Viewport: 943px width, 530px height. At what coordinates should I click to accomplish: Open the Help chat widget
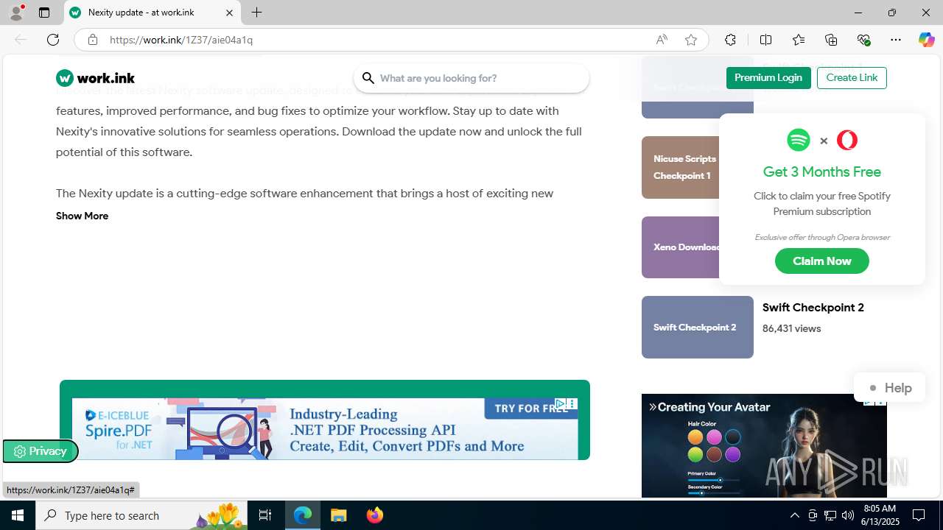point(889,388)
